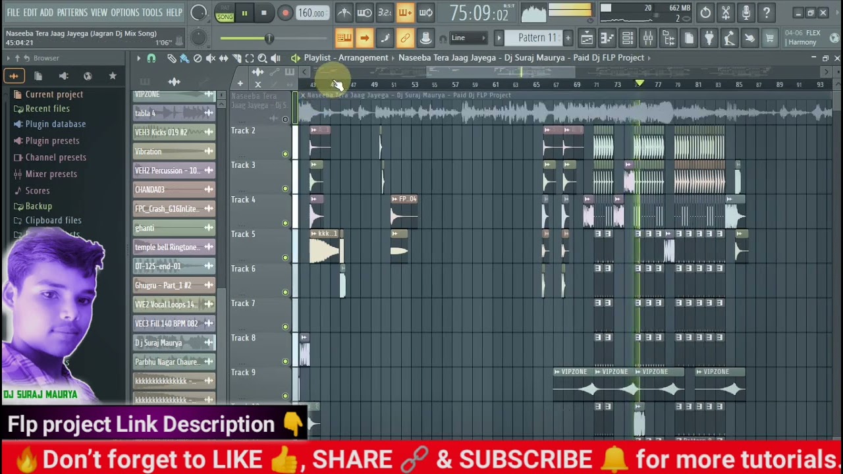The image size is (843, 474).
Task: Open playlist options menu arrow
Action: (138, 58)
